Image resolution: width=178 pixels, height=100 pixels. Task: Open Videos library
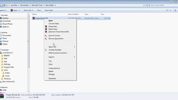point(5,44)
